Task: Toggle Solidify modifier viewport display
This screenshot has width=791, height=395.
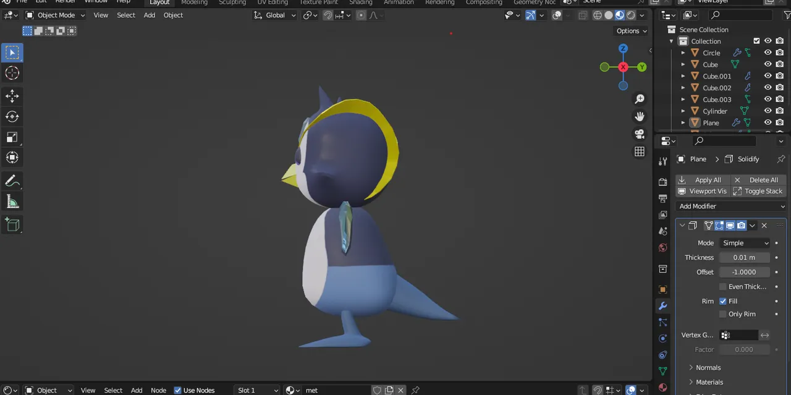Action: 730,226
